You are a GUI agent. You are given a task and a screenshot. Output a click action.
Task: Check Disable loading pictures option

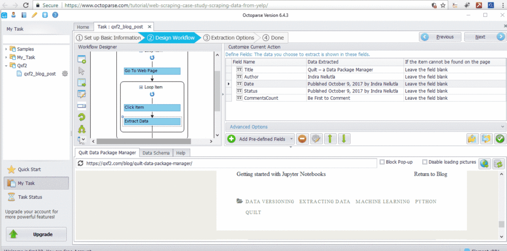tap(425, 162)
